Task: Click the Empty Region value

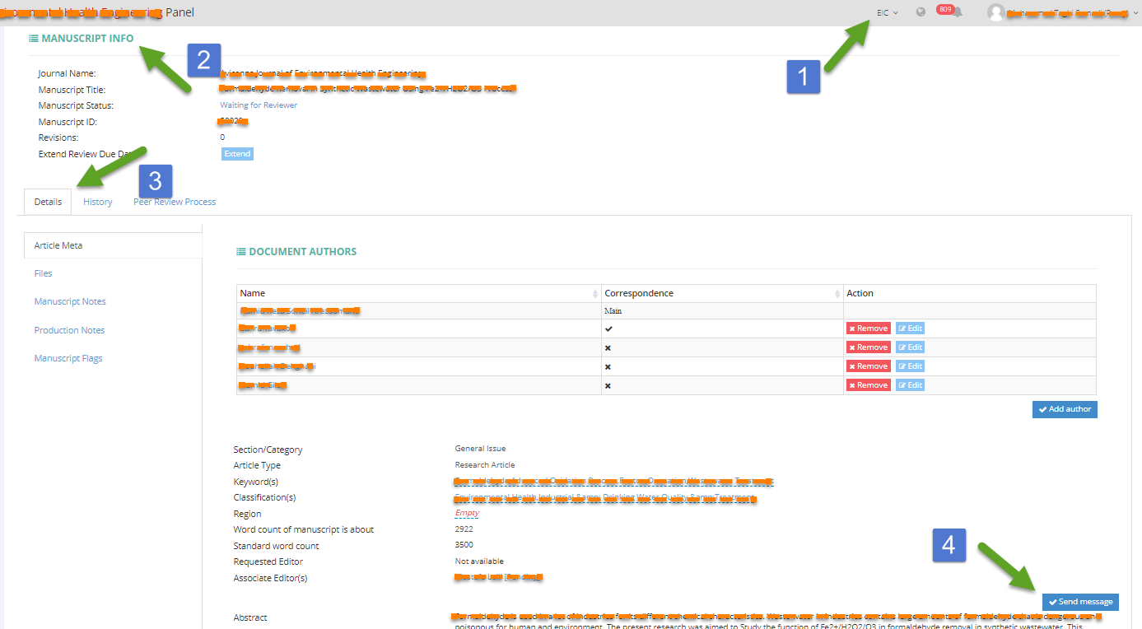Action: (467, 513)
